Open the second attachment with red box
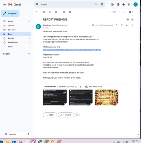Screen dimensions: 141x143 (x=81, y=98)
